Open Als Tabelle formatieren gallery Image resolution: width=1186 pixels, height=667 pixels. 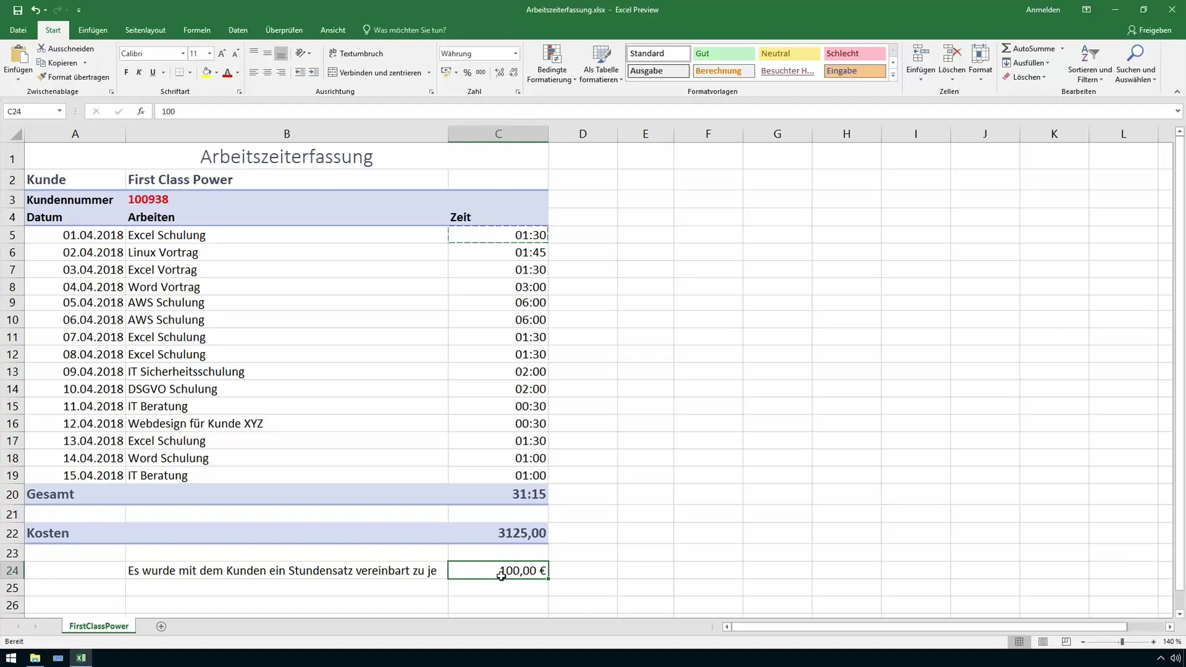pos(601,64)
